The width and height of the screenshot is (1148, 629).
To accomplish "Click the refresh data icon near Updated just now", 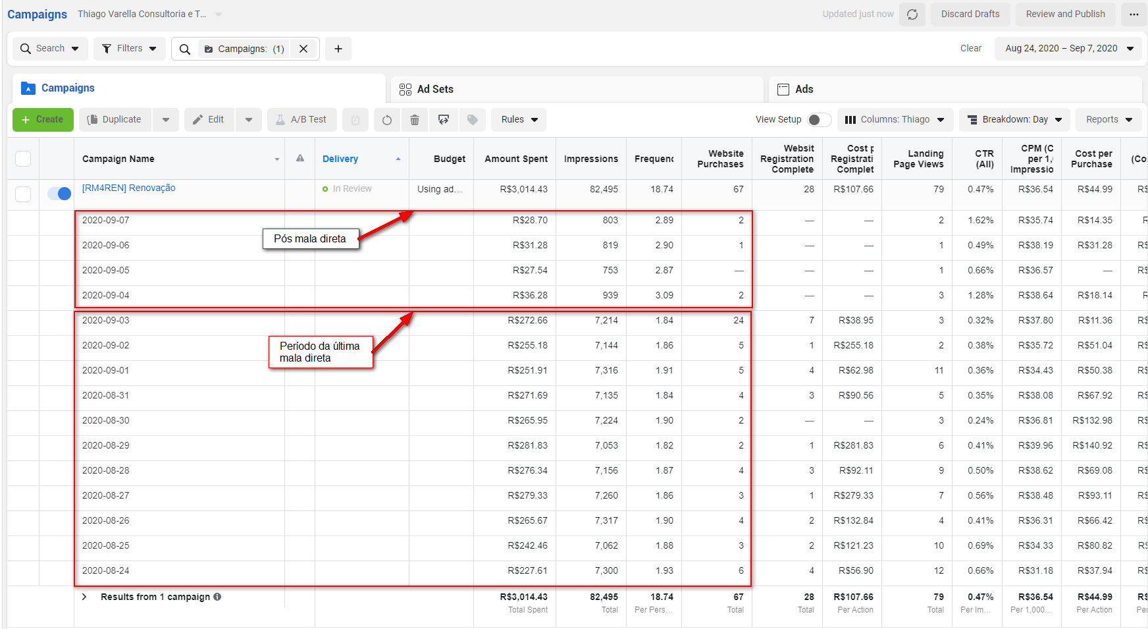I will pos(912,14).
